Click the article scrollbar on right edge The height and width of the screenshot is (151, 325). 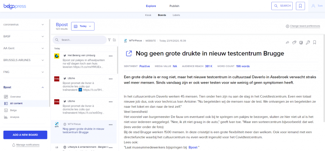(324, 79)
